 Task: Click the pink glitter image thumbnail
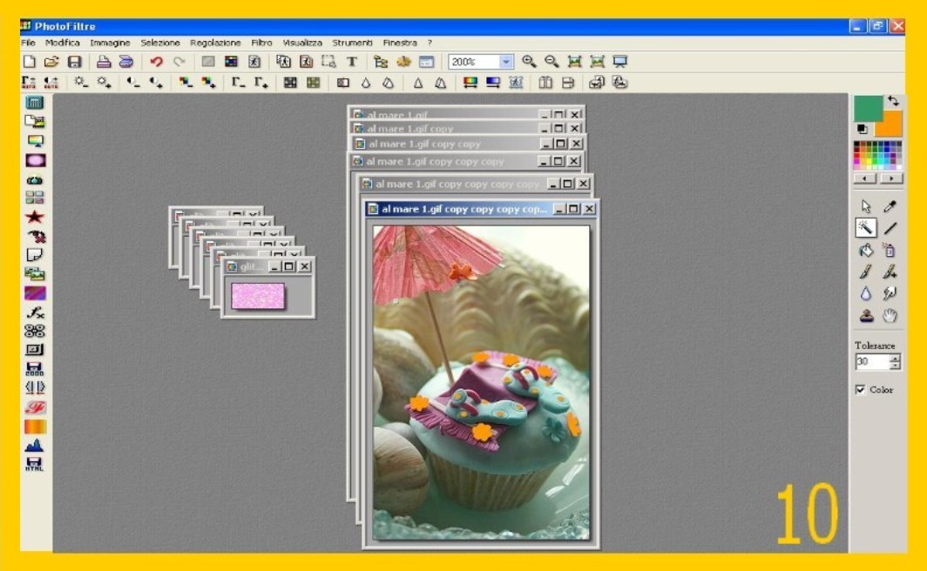point(258,296)
